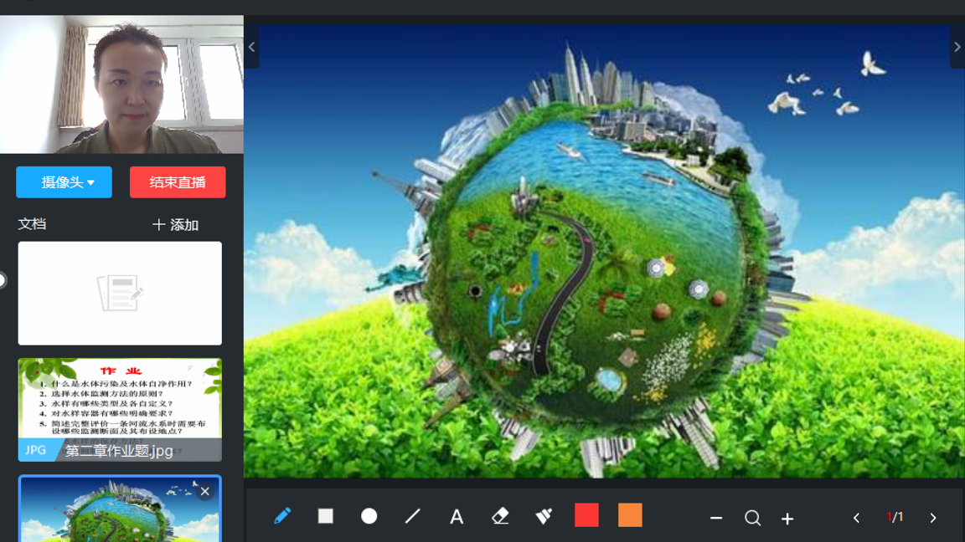This screenshot has height=542, width=965.
Task: Click 添加 to add a document
Action: click(175, 225)
